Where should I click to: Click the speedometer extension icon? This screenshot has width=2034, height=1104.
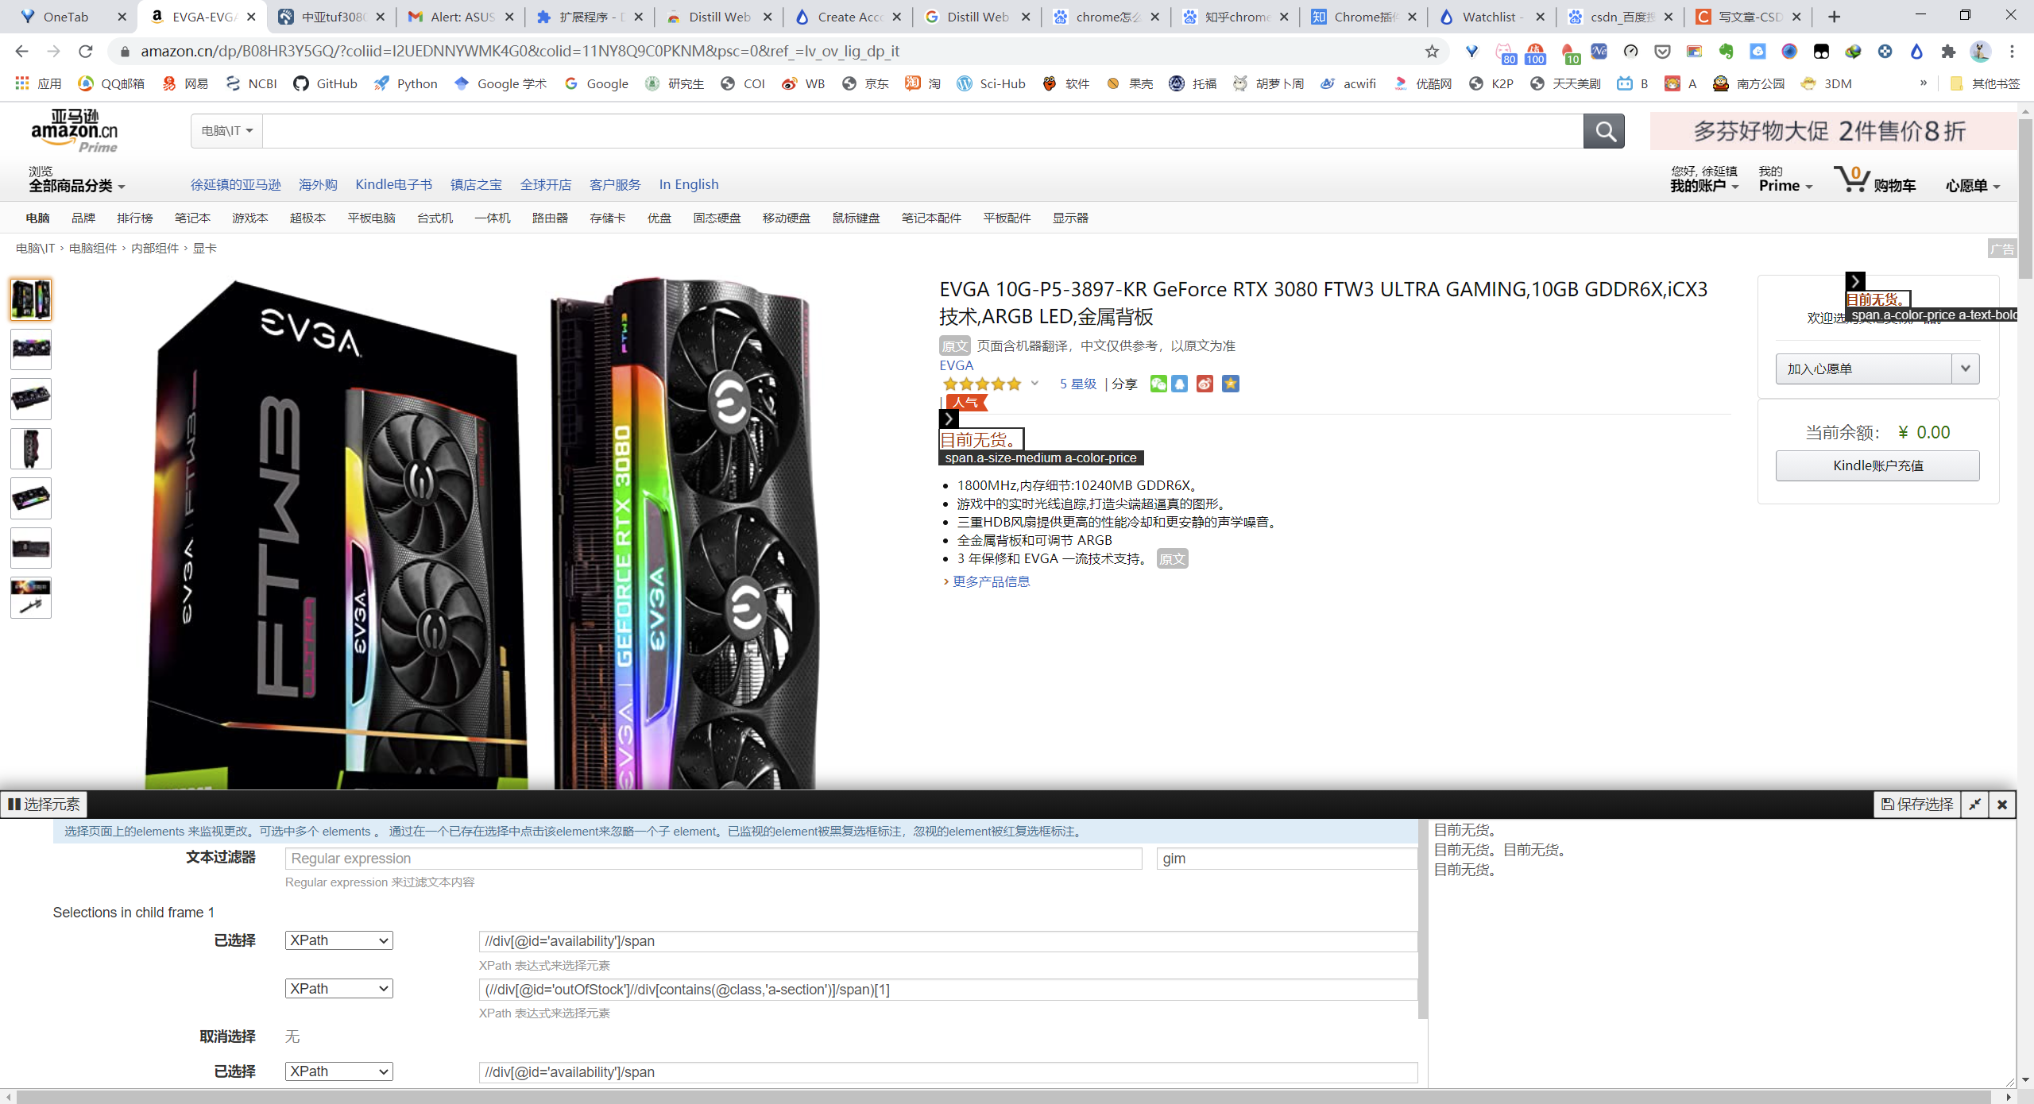[1630, 52]
